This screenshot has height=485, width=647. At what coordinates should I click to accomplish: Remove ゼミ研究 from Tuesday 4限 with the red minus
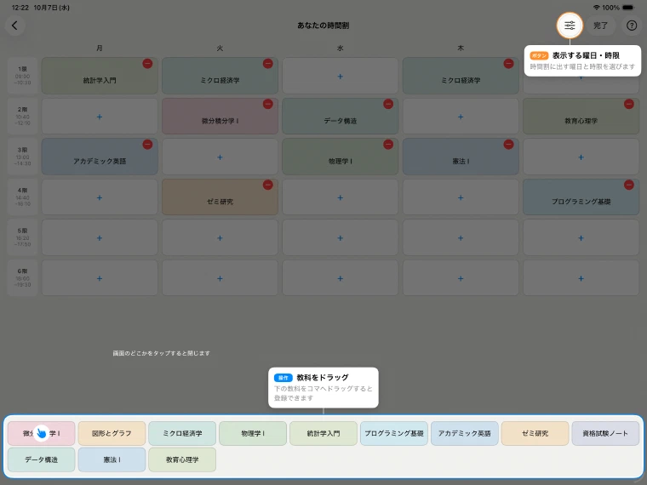[x=268, y=185]
